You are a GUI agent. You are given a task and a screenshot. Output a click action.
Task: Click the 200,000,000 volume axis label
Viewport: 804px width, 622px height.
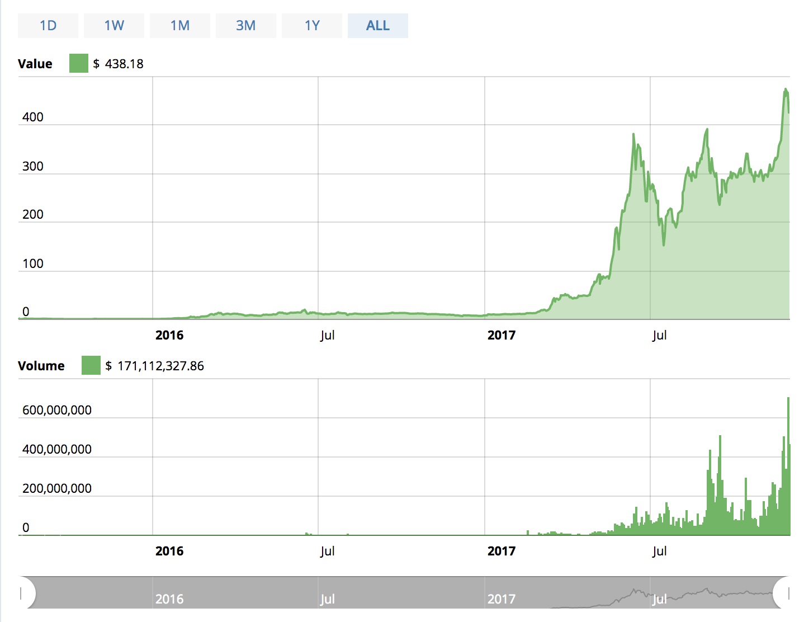click(57, 488)
